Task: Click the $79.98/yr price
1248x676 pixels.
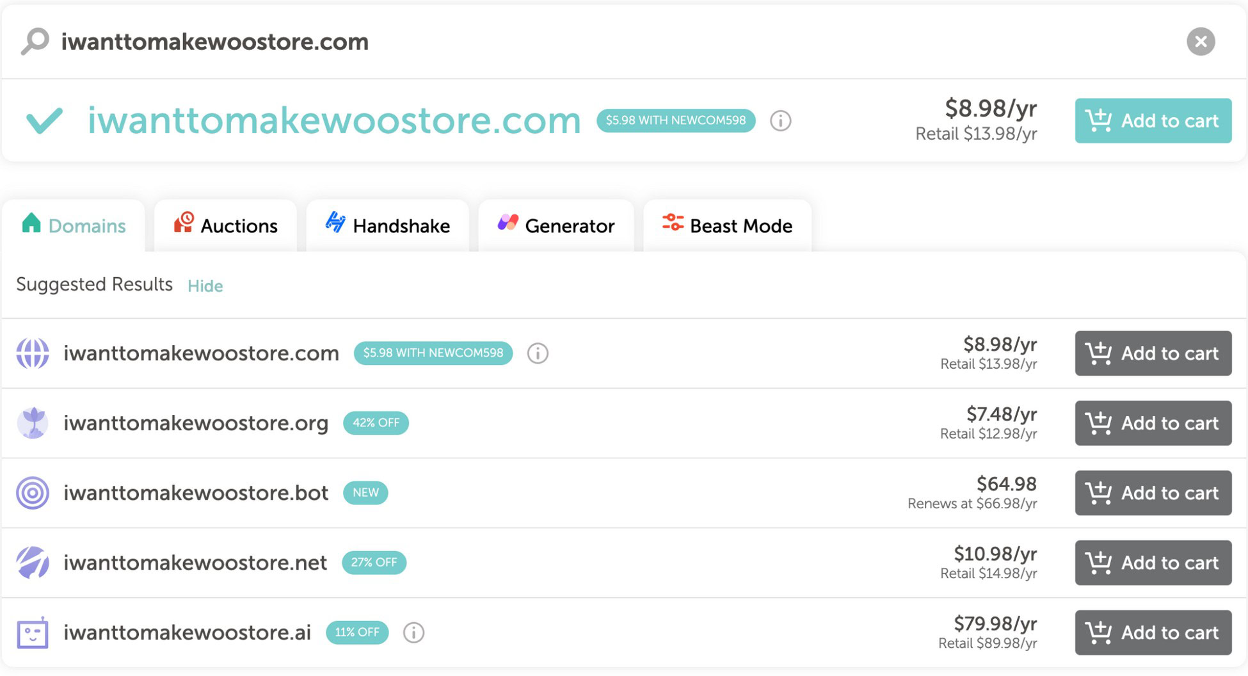Action: 995,624
